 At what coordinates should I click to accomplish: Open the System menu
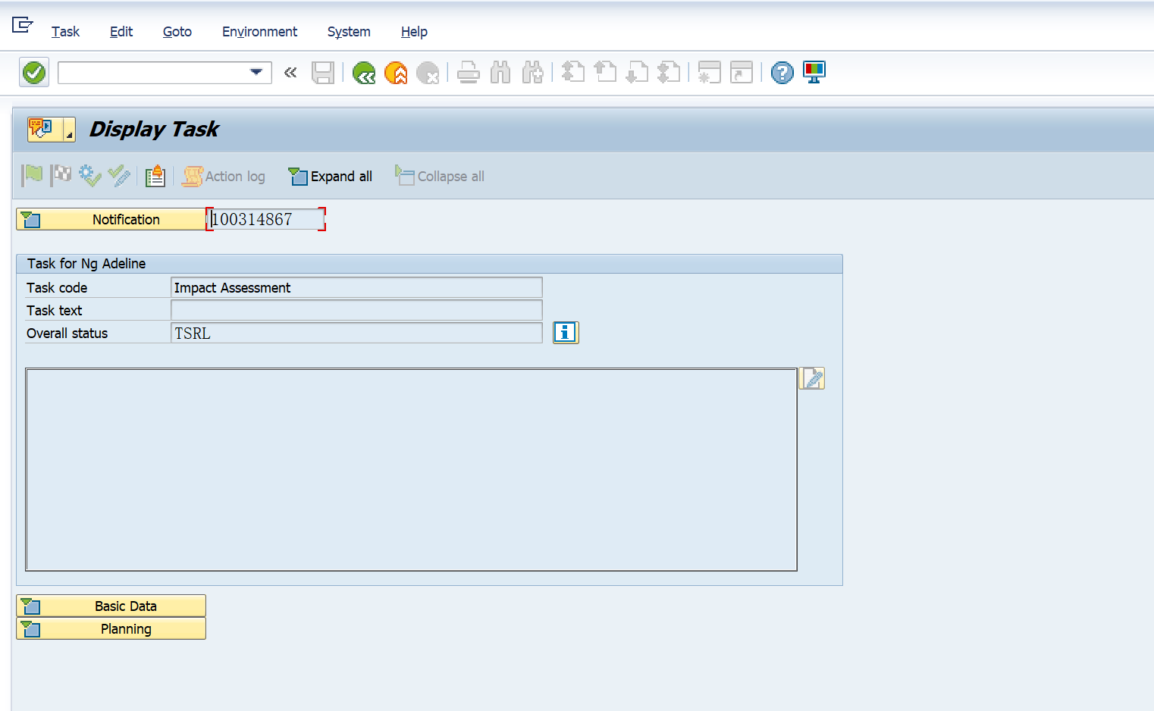tap(349, 32)
